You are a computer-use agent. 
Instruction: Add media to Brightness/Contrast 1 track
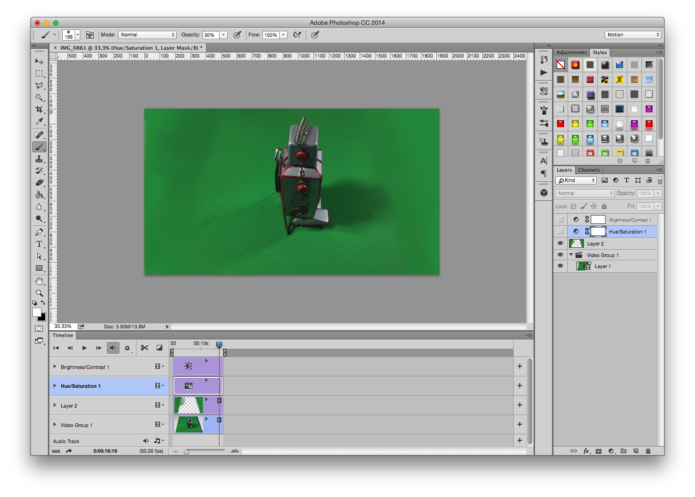coord(520,366)
